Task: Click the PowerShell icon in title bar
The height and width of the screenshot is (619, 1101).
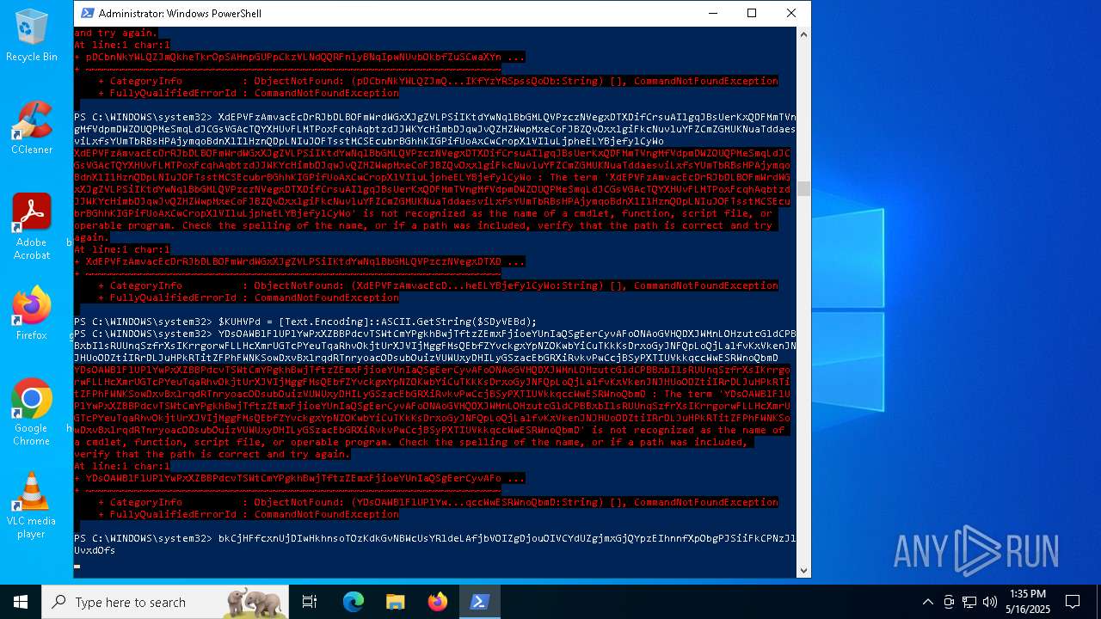Action: coord(86,13)
